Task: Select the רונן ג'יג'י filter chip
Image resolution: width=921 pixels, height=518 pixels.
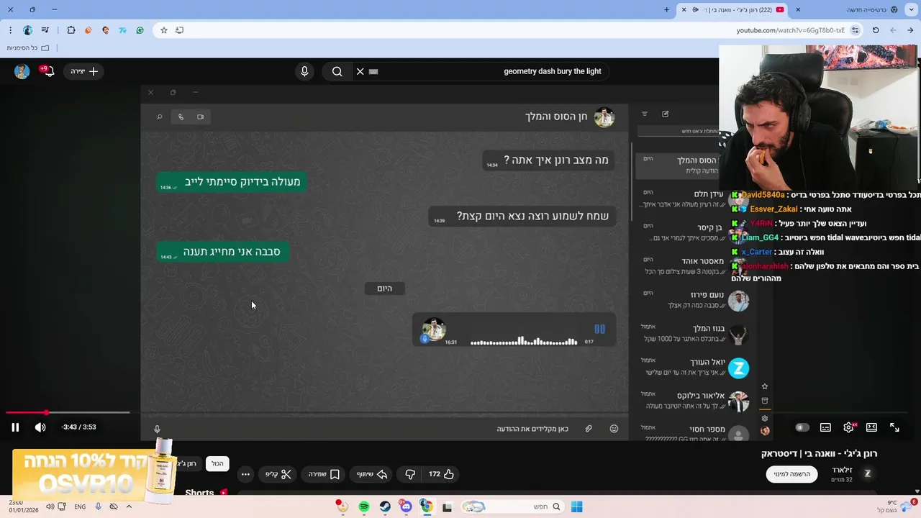Action: click(x=187, y=464)
